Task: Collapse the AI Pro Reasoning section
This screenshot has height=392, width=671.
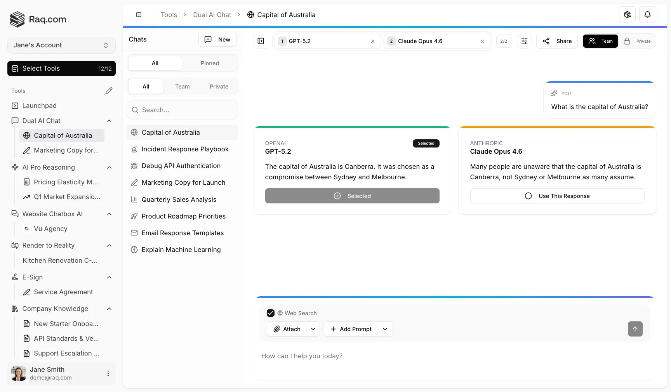Action: [x=109, y=168]
